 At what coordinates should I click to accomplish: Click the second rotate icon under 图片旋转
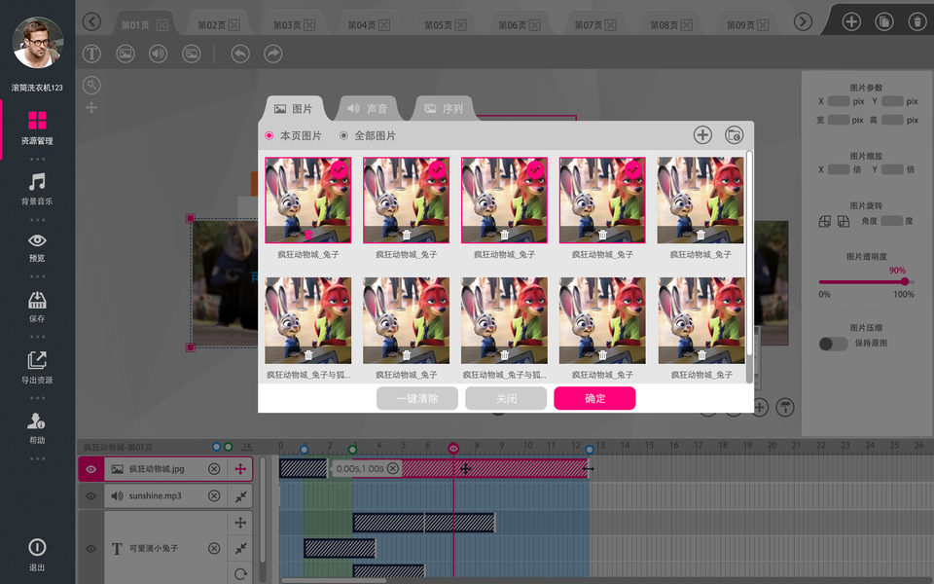click(x=844, y=221)
